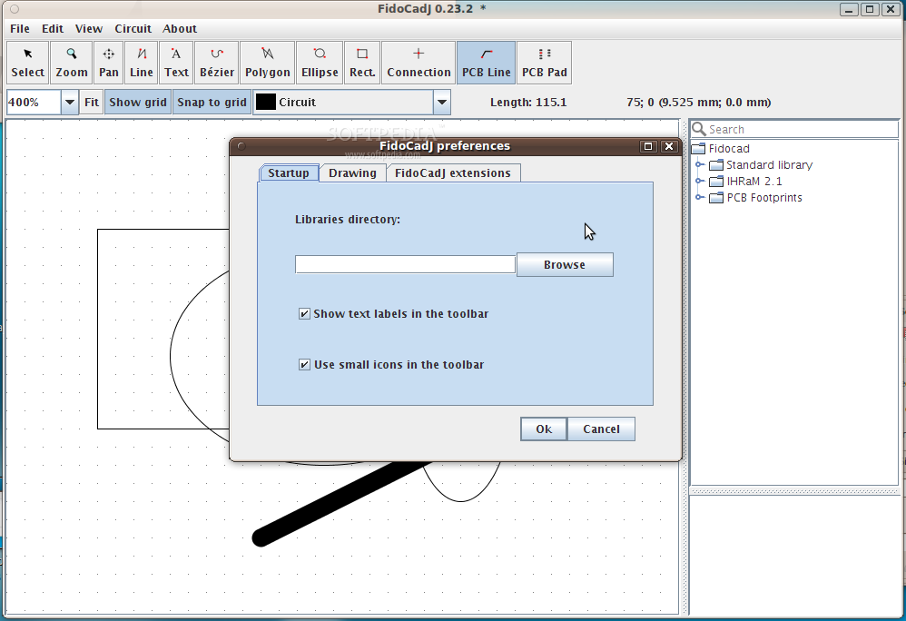Image resolution: width=906 pixels, height=621 pixels.
Task: Select the PCB Footprints label
Action: click(764, 198)
